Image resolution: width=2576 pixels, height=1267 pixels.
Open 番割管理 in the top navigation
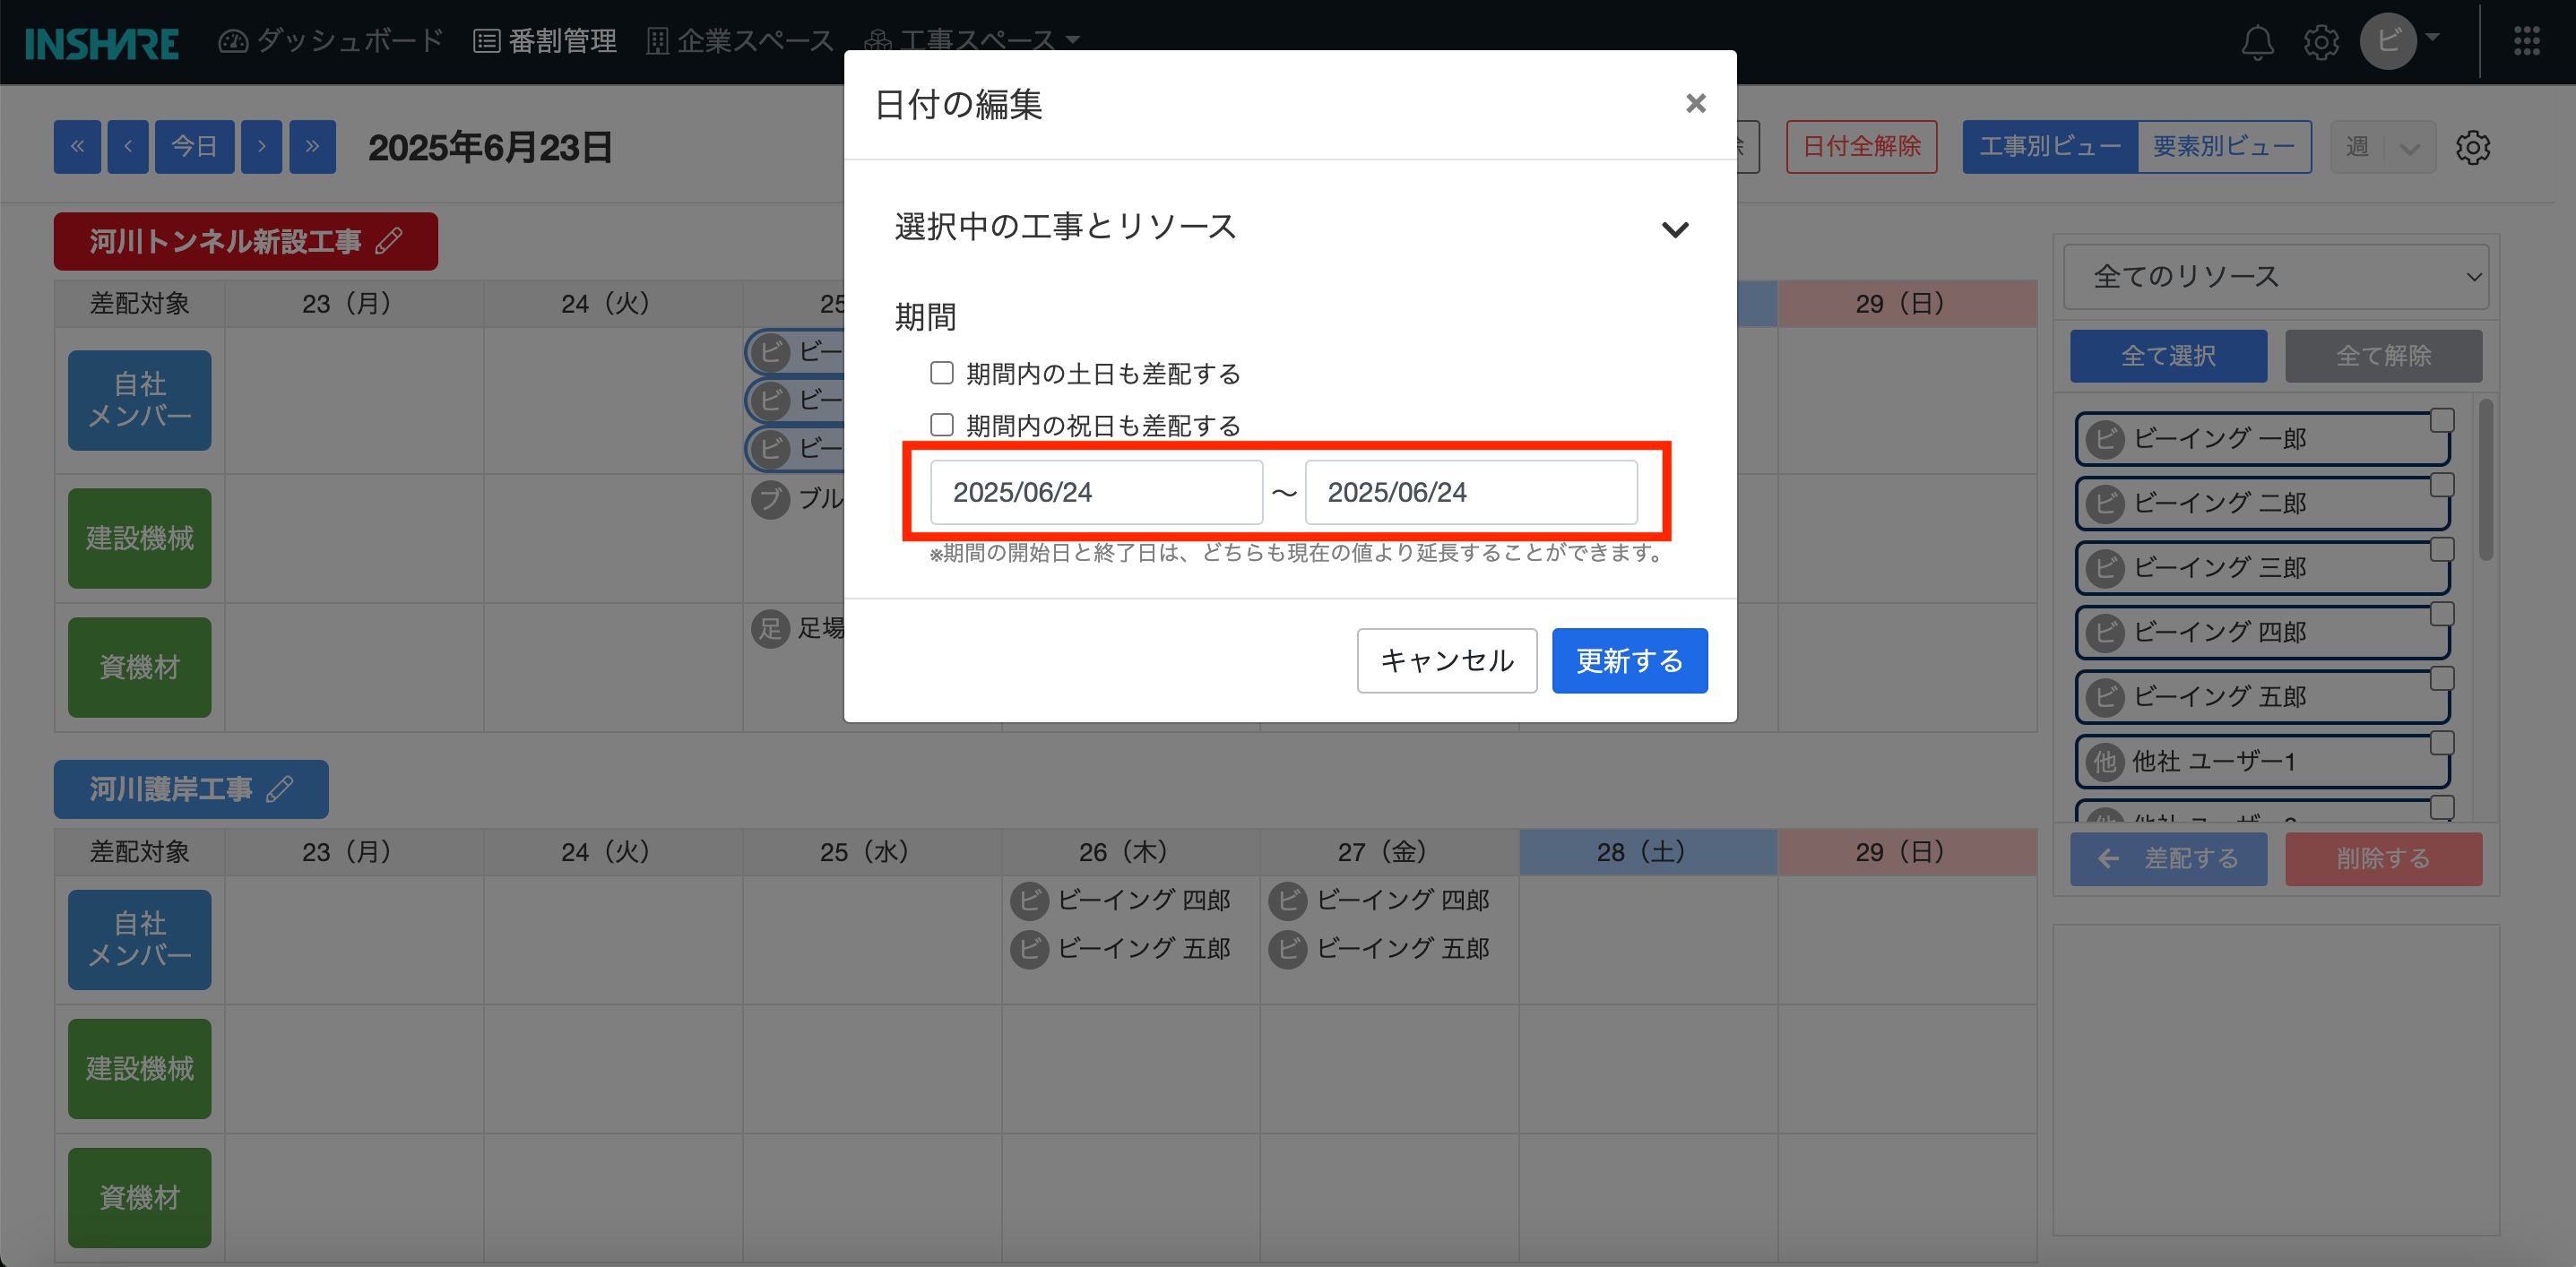point(545,41)
